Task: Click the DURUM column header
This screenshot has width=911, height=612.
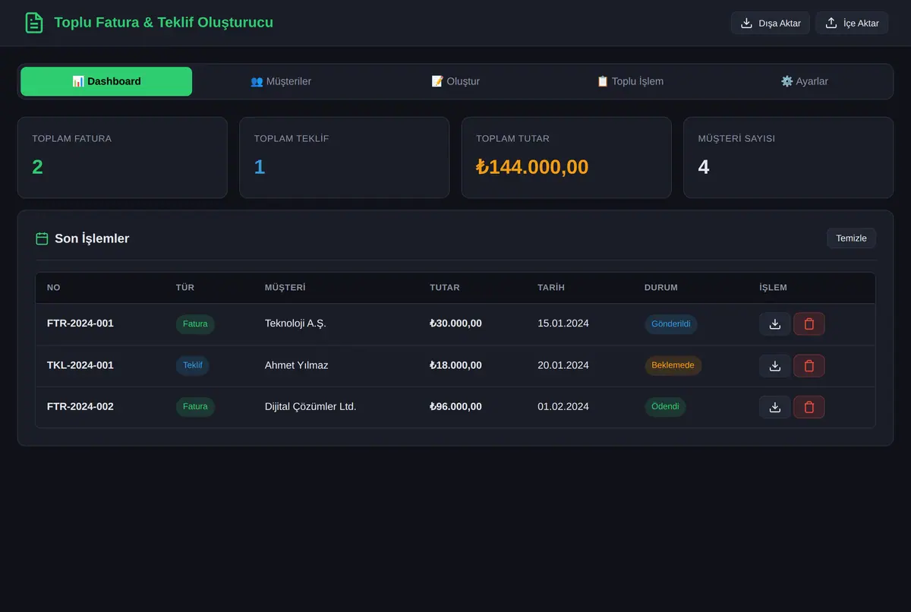Action: [661, 288]
